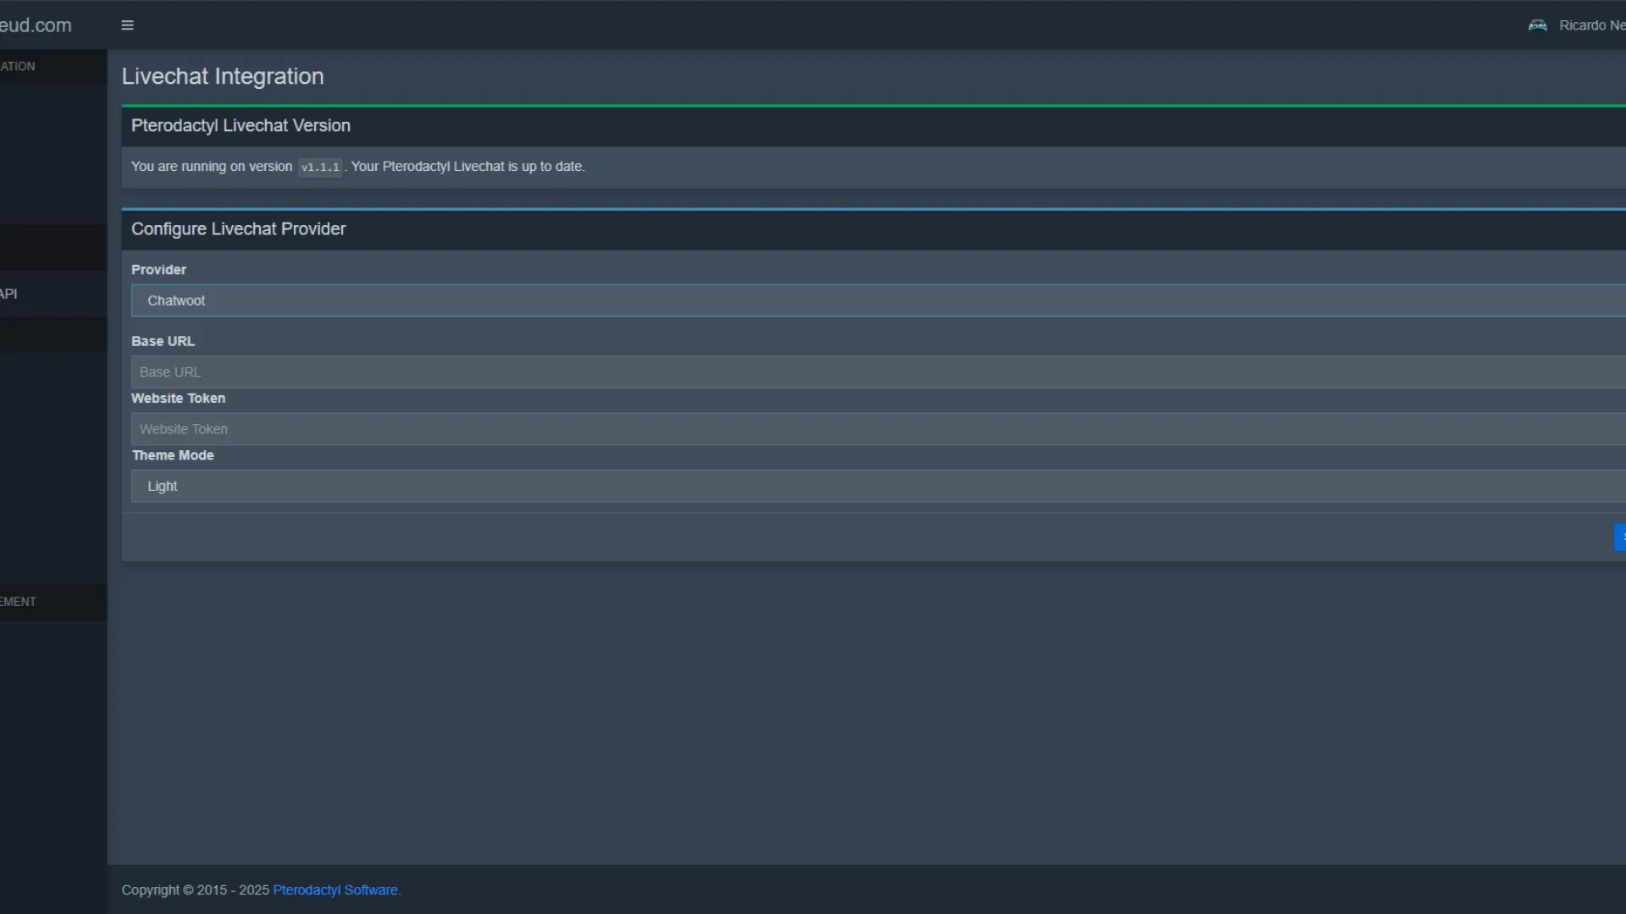Click the user avatar icon in header
Image resolution: width=1626 pixels, height=914 pixels.
point(1537,25)
